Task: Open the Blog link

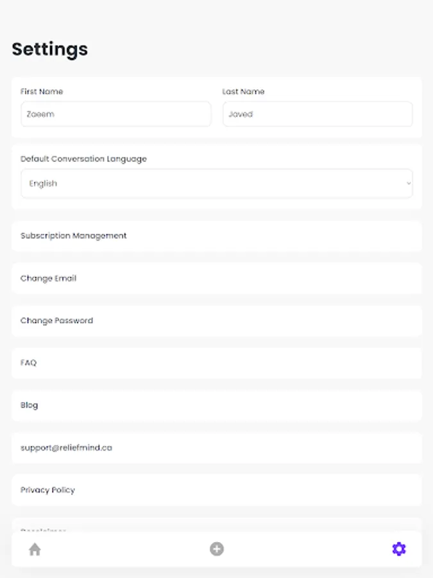Action: coord(216,405)
